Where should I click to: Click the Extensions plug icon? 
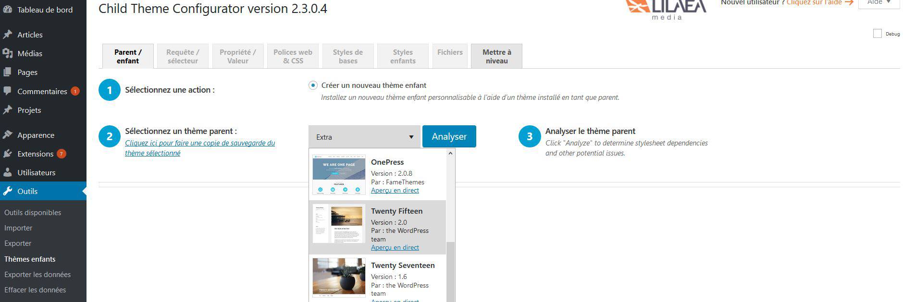tap(8, 154)
